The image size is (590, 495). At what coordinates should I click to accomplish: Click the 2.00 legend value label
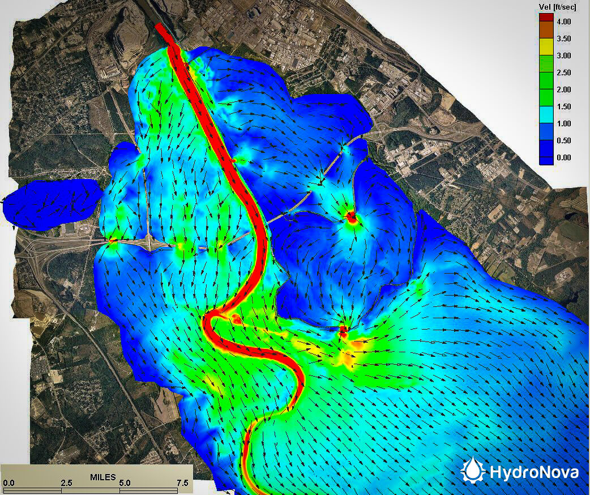click(563, 89)
